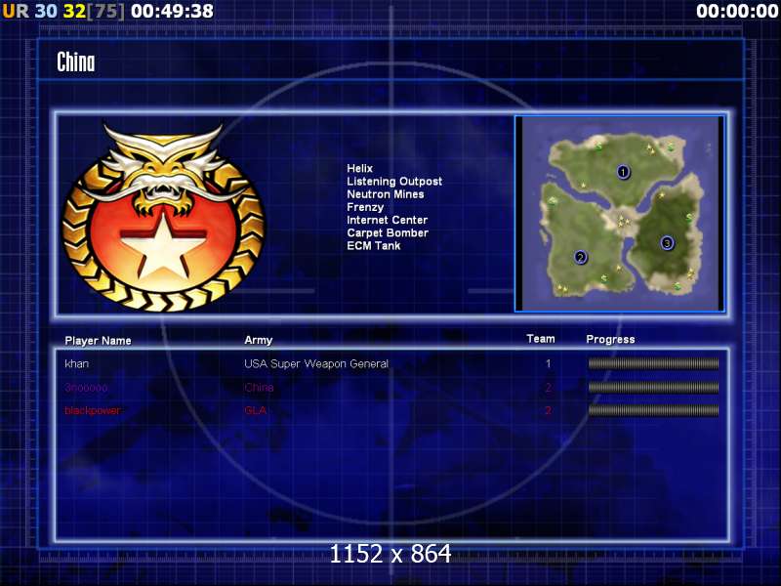
Task: Click the Army column header
Action: pyautogui.click(x=259, y=340)
